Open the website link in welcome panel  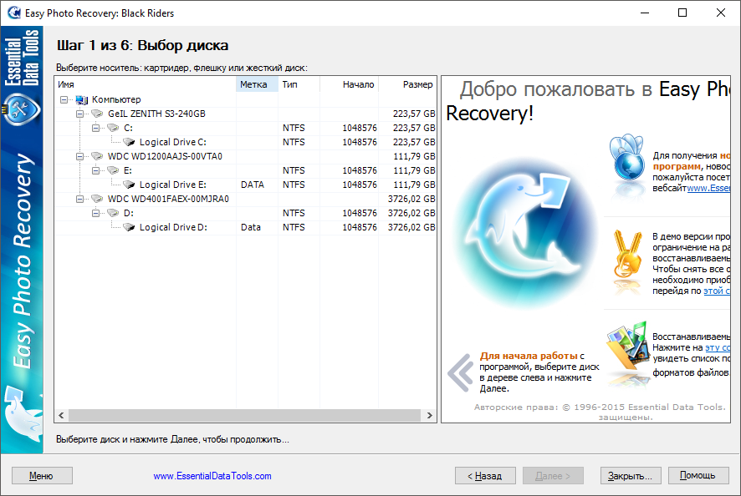708,189
